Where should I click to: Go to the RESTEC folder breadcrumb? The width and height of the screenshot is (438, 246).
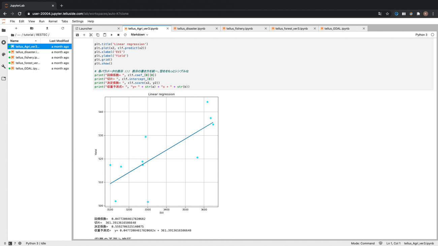point(42,35)
